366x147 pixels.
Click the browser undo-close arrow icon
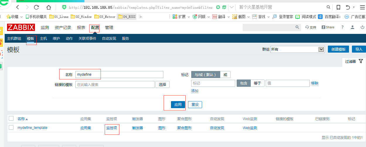click(x=348, y=7)
